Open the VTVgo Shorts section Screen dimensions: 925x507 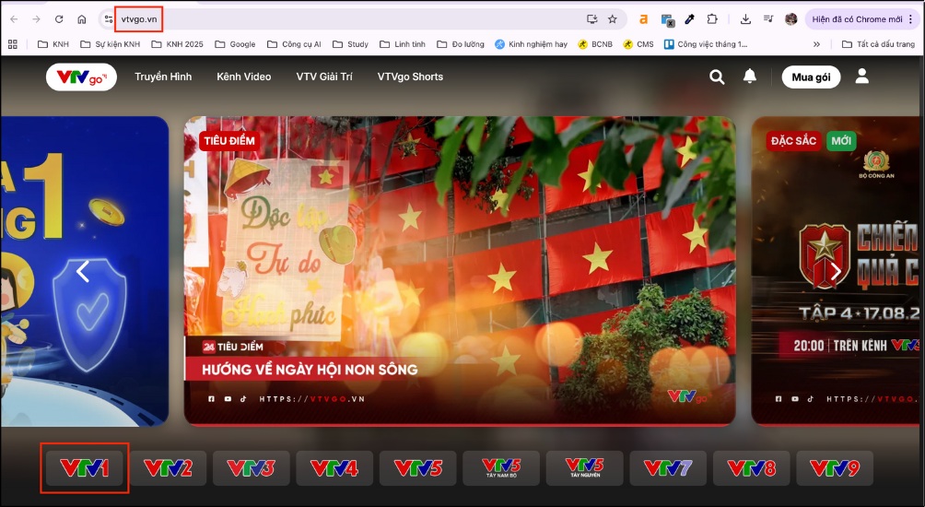(x=410, y=77)
